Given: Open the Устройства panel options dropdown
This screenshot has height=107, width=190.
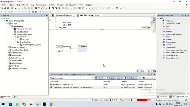Looking at the screenshot, I should pos(41,15).
